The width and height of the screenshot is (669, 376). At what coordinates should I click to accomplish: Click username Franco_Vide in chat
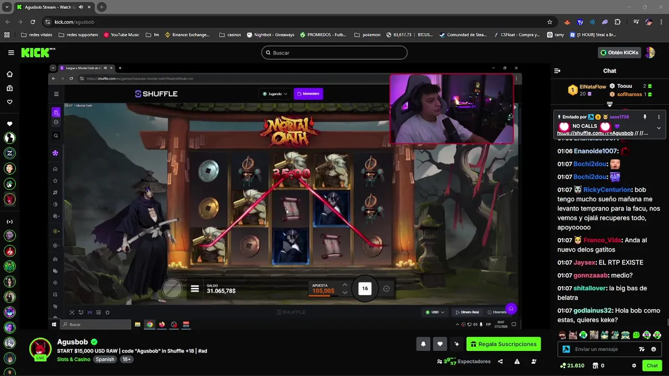(602, 240)
